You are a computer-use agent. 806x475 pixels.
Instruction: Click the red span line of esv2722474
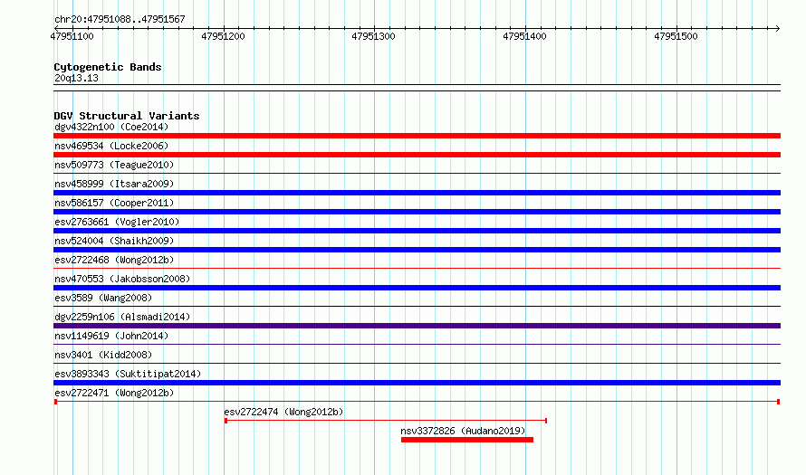[386, 421]
